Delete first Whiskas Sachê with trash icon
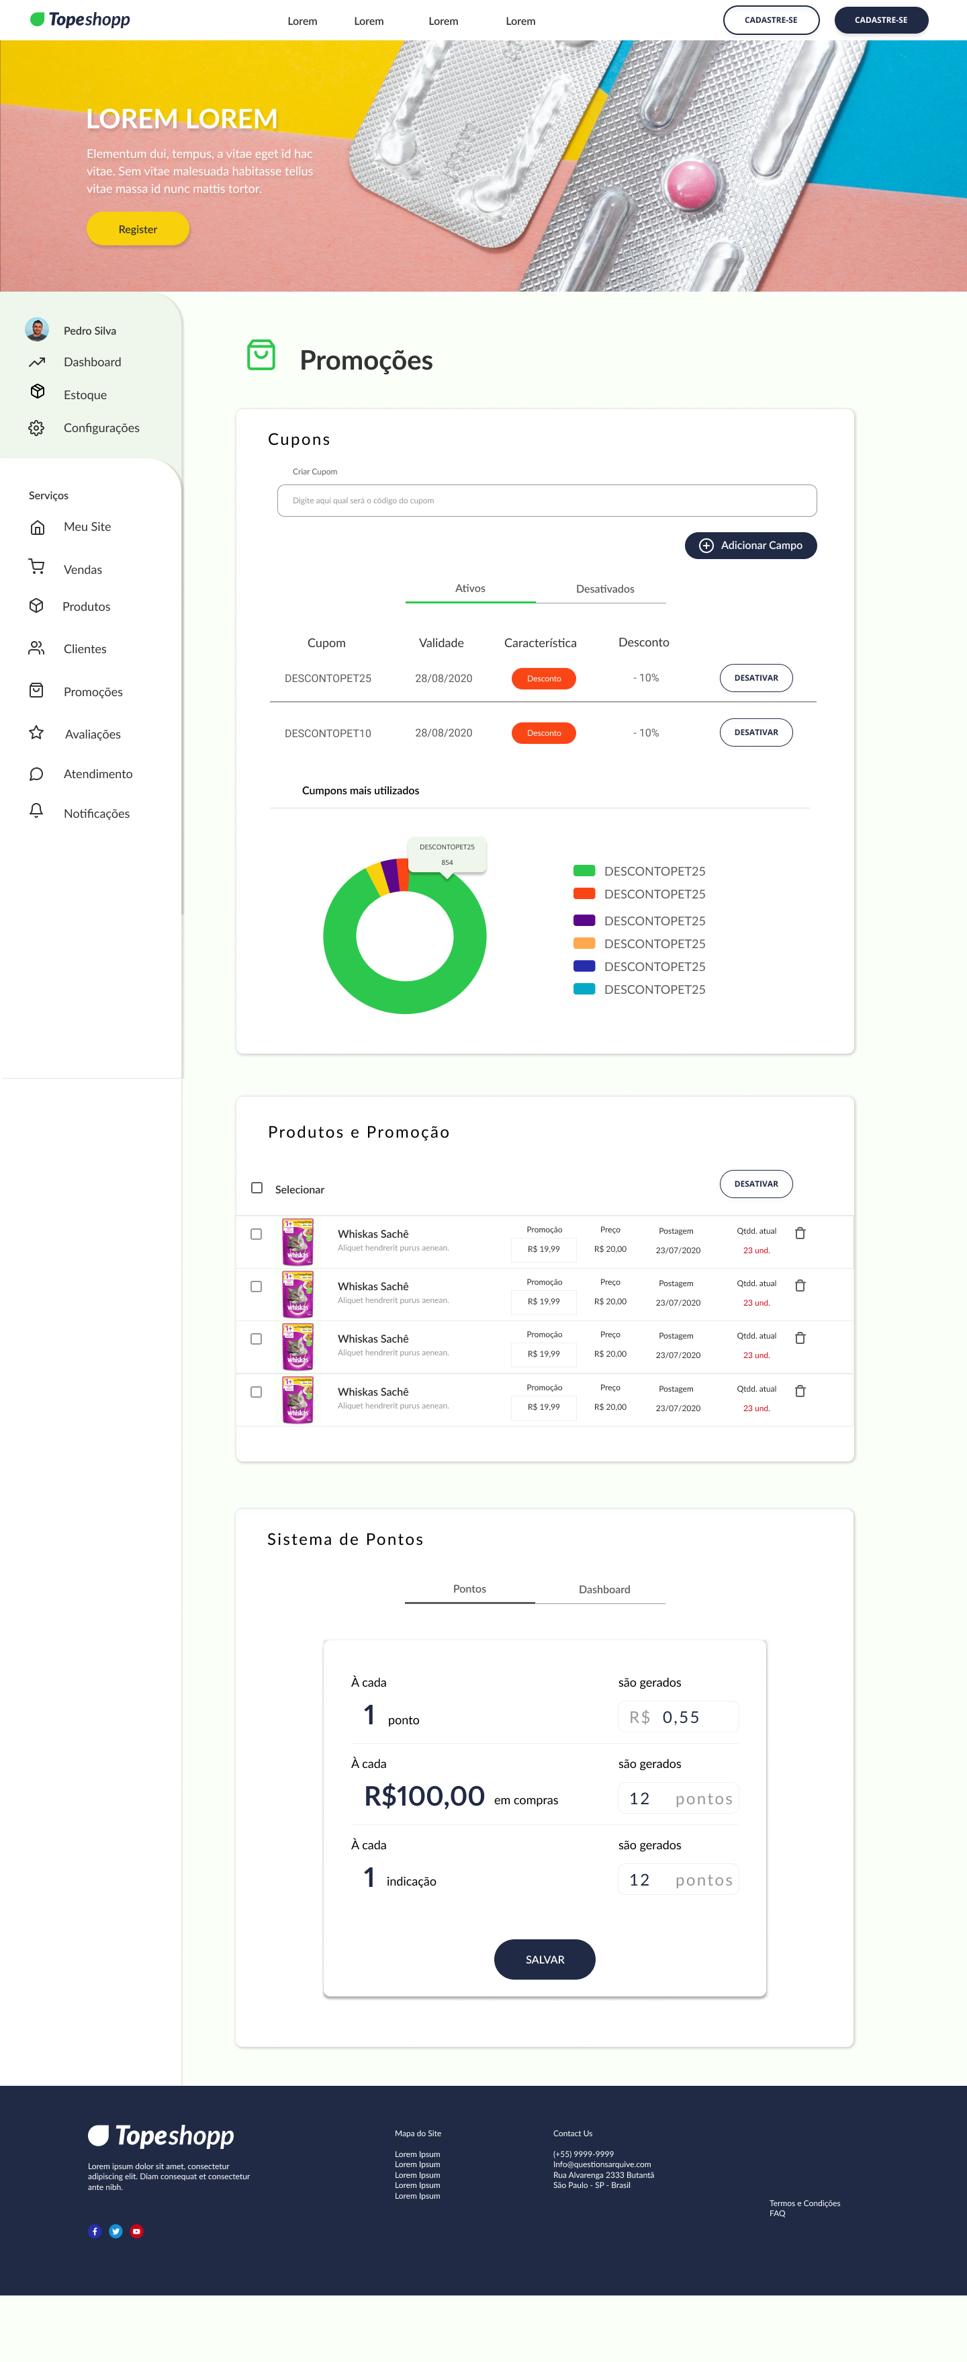This screenshot has height=2362, width=967. coord(800,1233)
